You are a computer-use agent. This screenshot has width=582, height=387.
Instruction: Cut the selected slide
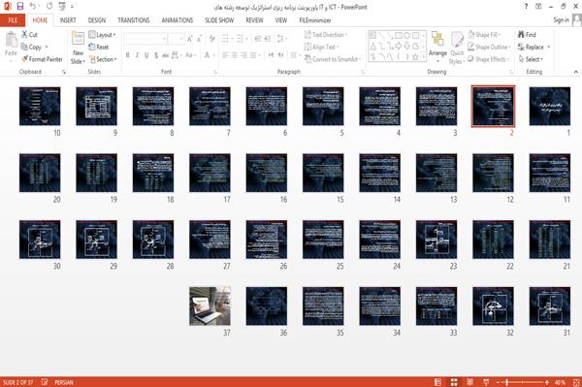point(29,35)
